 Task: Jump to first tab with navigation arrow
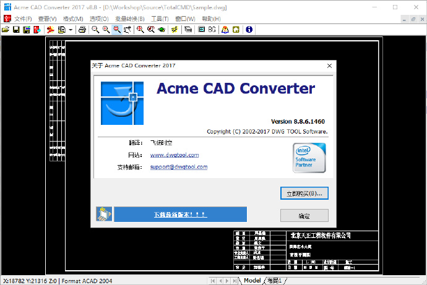tap(213, 281)
